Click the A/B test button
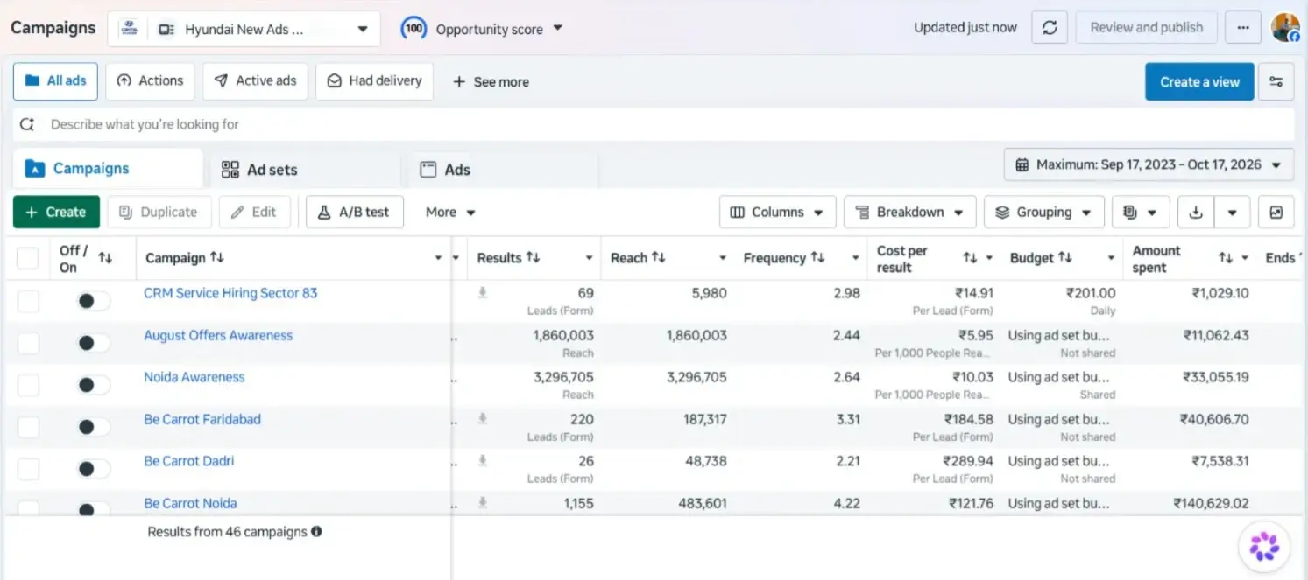1308x580 pixels. click(x=354, y=213)
